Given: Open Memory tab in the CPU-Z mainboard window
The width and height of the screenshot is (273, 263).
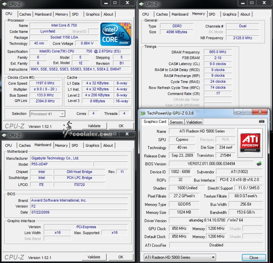Looking at the screenshot, I should coord(61,145).
